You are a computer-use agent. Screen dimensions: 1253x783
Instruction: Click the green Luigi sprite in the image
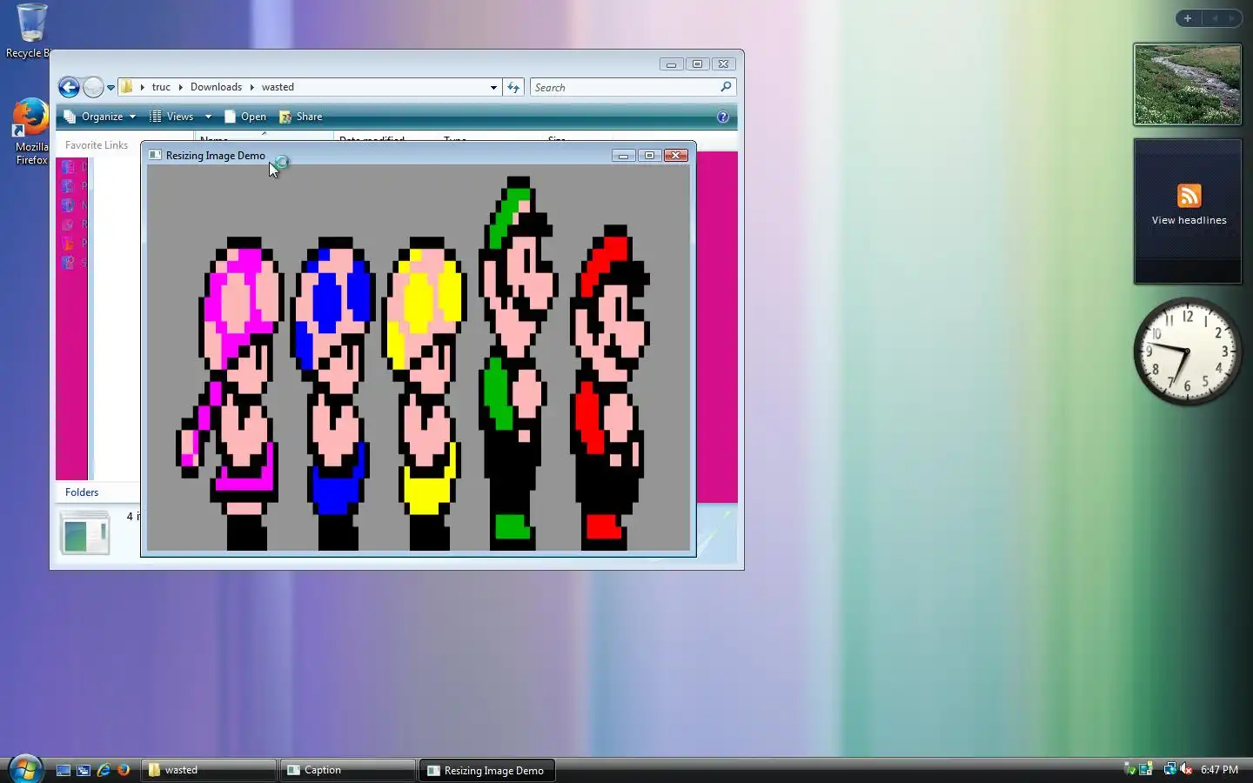click(518, 364)
